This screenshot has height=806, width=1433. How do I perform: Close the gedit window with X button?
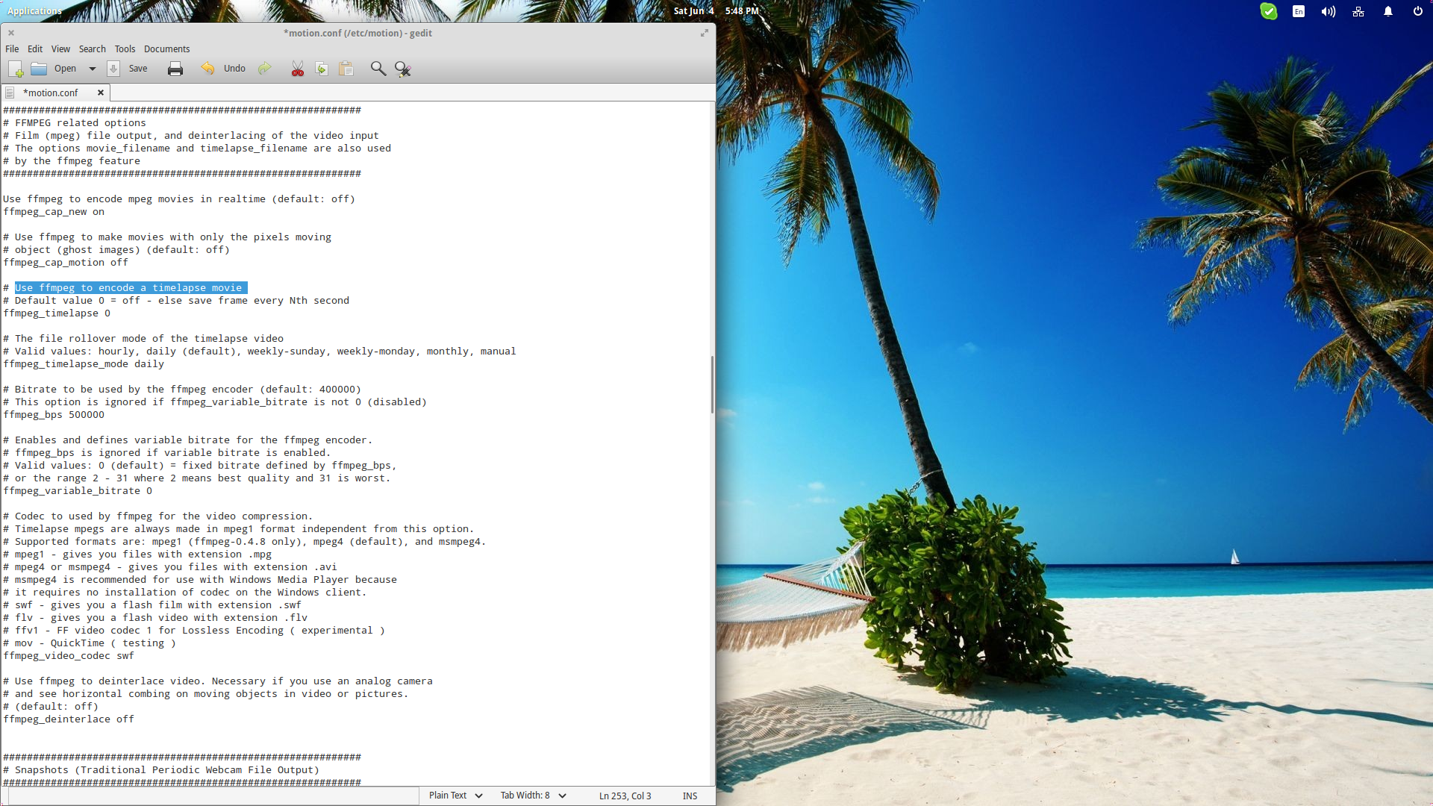[x=11, y=33]
